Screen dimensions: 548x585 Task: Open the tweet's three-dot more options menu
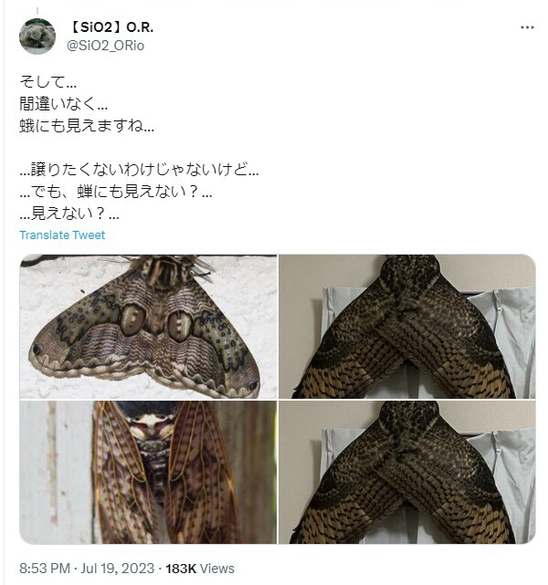[x=527, y=27]
